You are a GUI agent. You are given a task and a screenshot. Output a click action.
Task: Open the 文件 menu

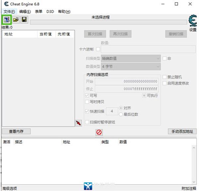pos(9,12)
